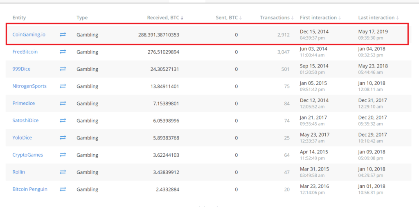Select received amount 2.4332884
Screen dimensions: 419x207
pyautogui.click(x=167, y=189)
